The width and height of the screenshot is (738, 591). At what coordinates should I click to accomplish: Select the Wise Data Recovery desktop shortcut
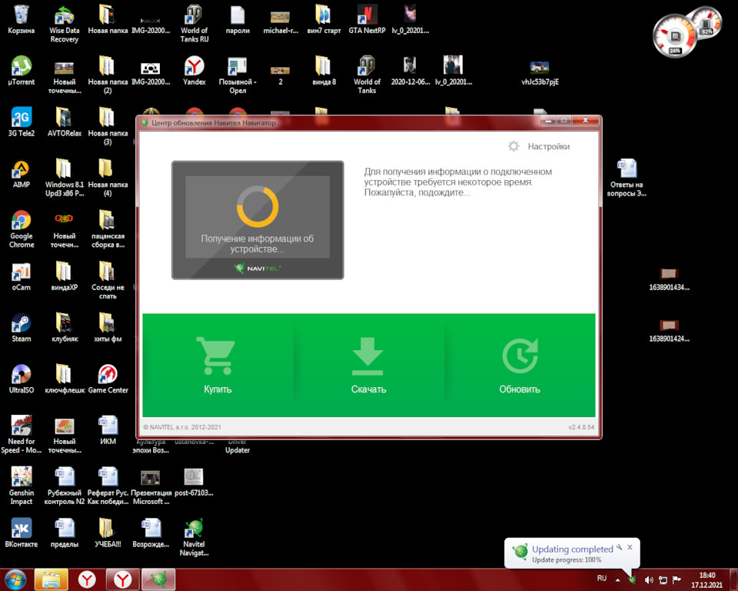(x=64, y=24)
